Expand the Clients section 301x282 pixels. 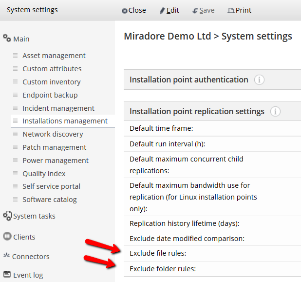pyautogui.click(x=24, y=237)
